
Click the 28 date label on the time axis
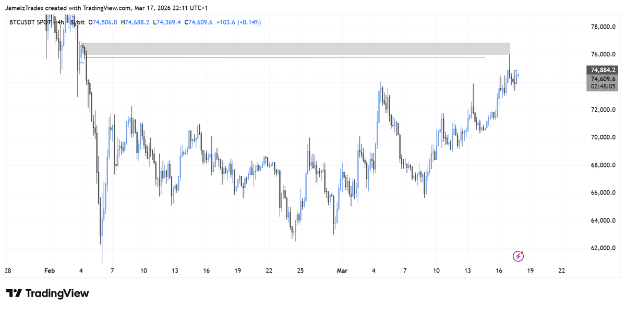[8, 271]
